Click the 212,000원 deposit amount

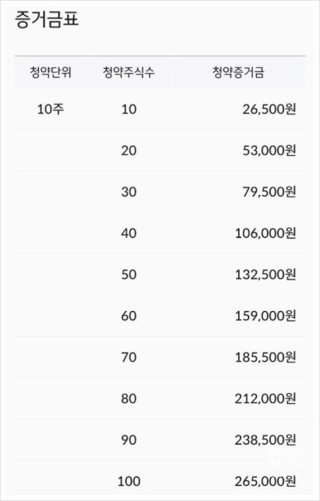(265, 398)
